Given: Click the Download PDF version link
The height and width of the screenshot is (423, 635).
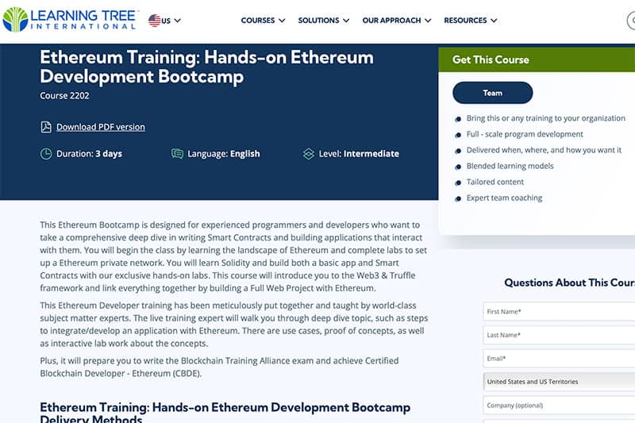Looking at the screenshot, I should tap(101, 127).
